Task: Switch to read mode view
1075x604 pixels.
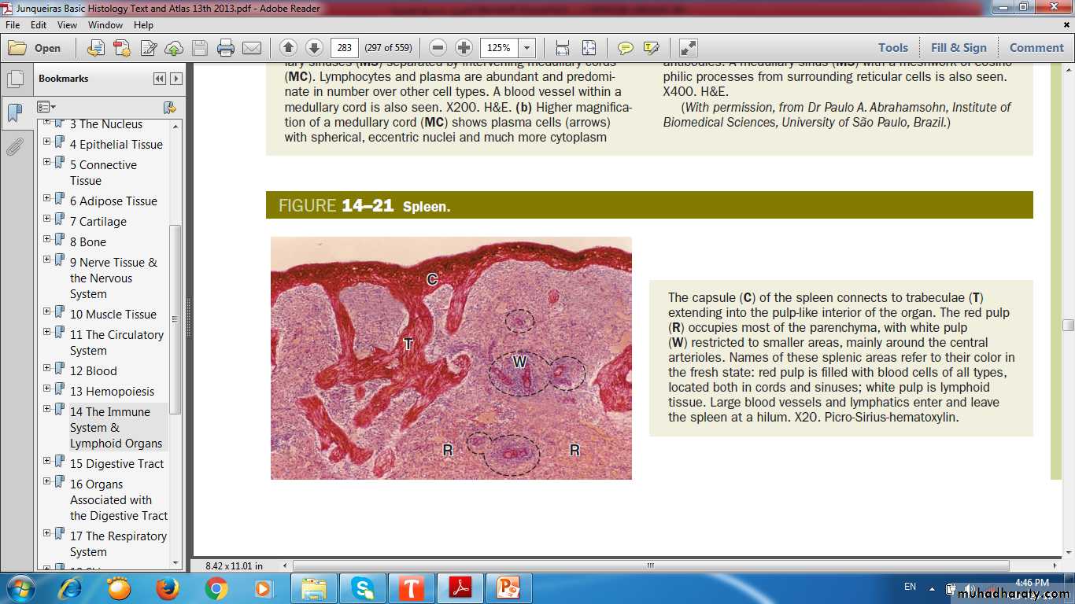Action: click(688, 48)
